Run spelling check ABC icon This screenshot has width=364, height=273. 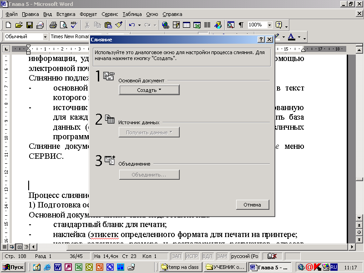[x=74, y=25]
